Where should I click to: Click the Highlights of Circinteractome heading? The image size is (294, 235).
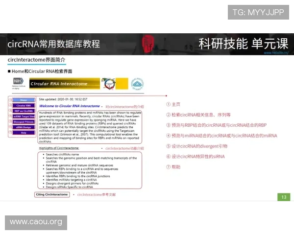[59, 148]
